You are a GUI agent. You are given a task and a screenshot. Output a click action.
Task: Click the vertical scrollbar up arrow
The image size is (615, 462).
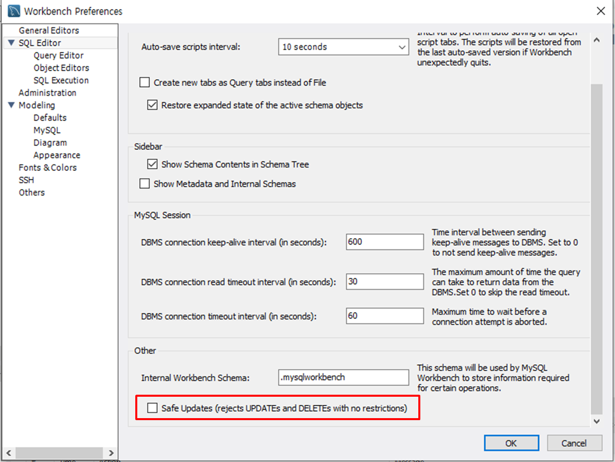coord(597,41)
